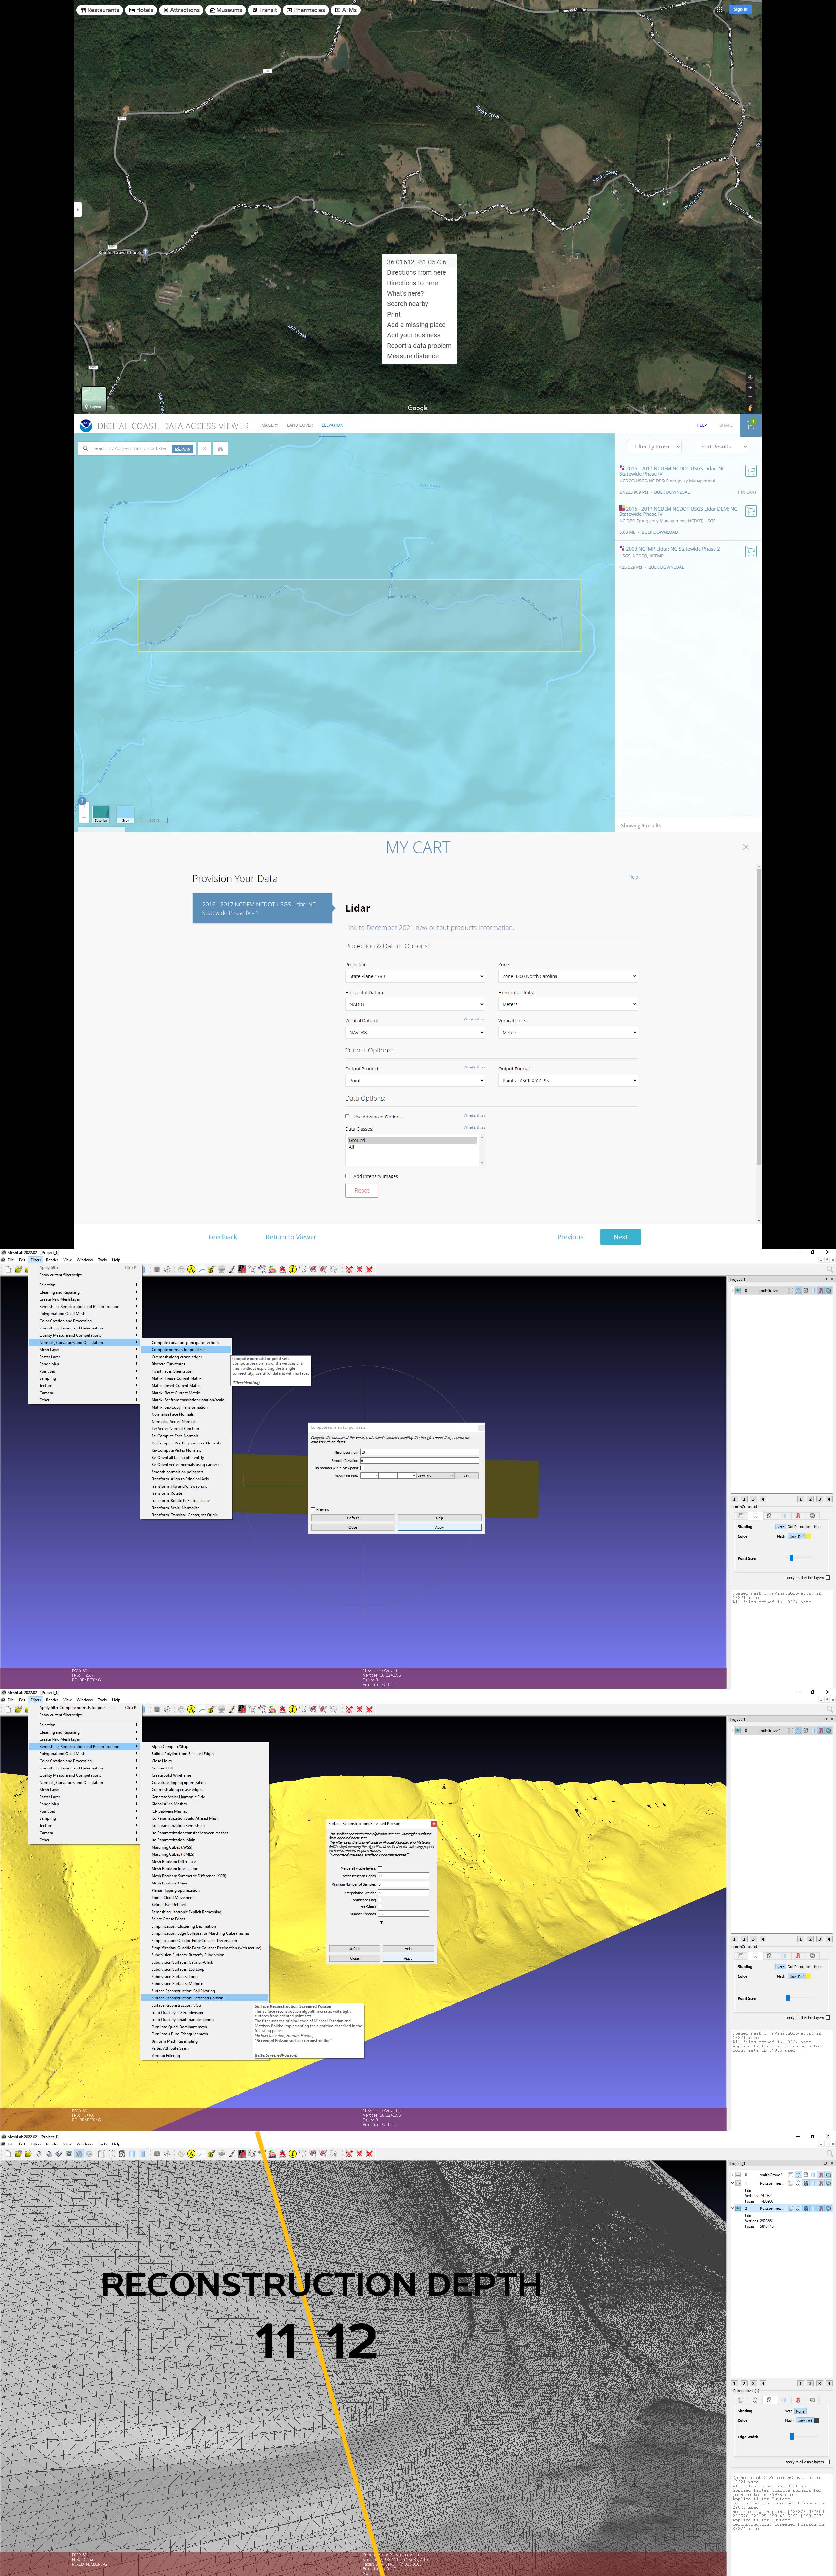Toggle the Confidence Flag checkbox
836x2576 pixels.
[380, 1900]
